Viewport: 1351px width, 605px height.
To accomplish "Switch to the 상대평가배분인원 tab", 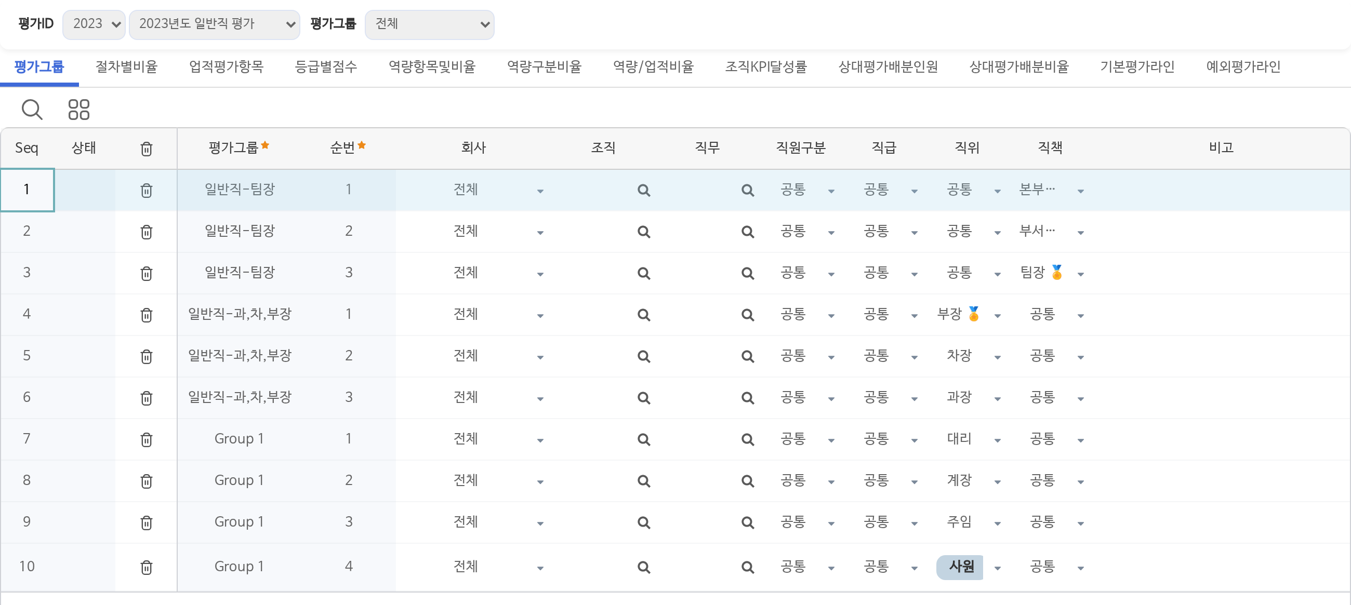I will click(888, 66).
